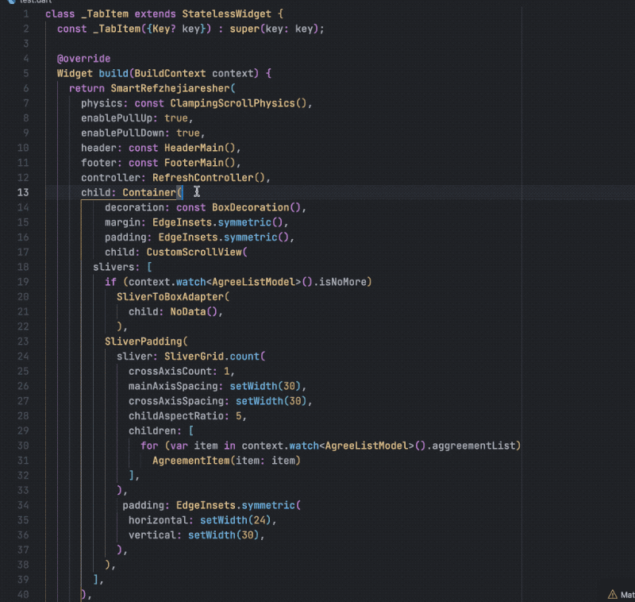
Task: Click "AgreementItem" on line 31
Action: [190, 461]
